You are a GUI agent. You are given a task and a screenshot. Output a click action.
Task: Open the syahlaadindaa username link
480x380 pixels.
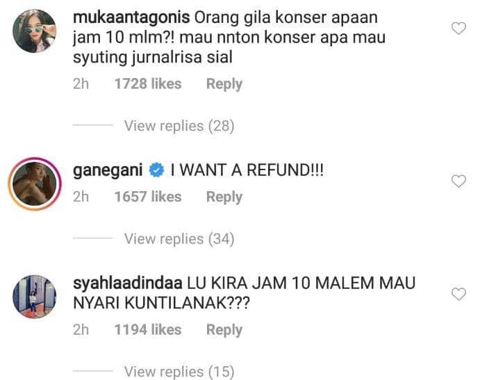tap(128, 283)
